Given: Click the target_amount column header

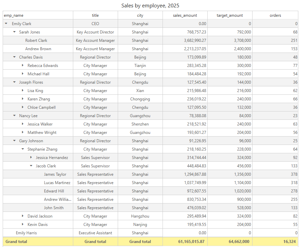Looking at the screenshot, I should pos(230,15).
